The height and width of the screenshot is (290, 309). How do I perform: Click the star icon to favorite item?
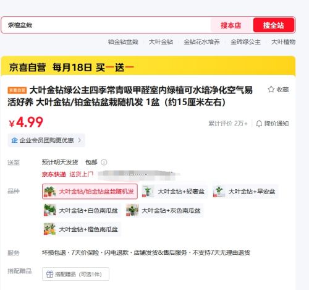coord(271,89)
